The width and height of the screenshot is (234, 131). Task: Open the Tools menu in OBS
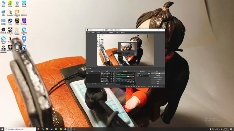pyautogui.click(x=118, y=32)
